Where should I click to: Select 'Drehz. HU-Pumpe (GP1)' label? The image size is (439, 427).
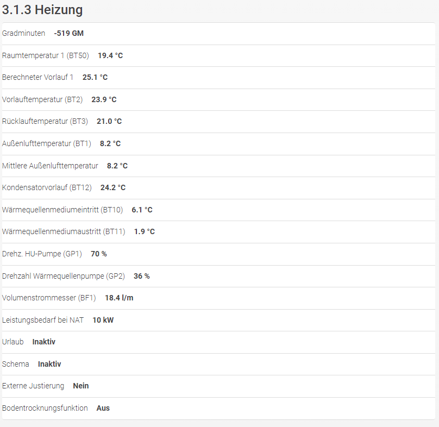pos(42,254)
